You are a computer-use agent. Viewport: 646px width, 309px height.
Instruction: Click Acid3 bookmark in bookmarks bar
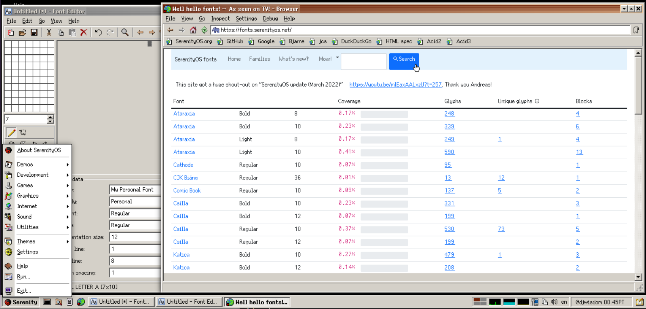tap(459, 41)
